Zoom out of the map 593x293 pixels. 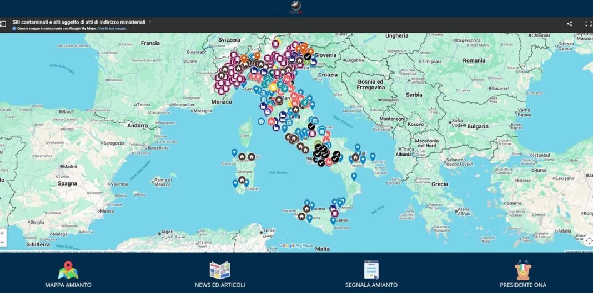(x=2, y=243)
